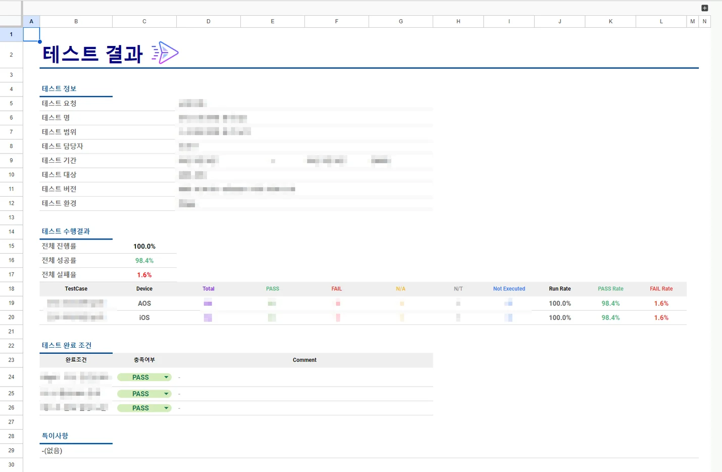Click the -(없음) cell
The width and height of the screenshot is (722, 472).
52,450
